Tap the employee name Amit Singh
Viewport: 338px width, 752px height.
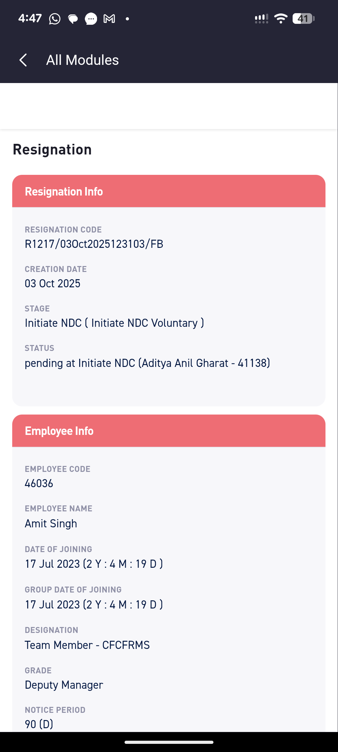click(x=51, y=524)
